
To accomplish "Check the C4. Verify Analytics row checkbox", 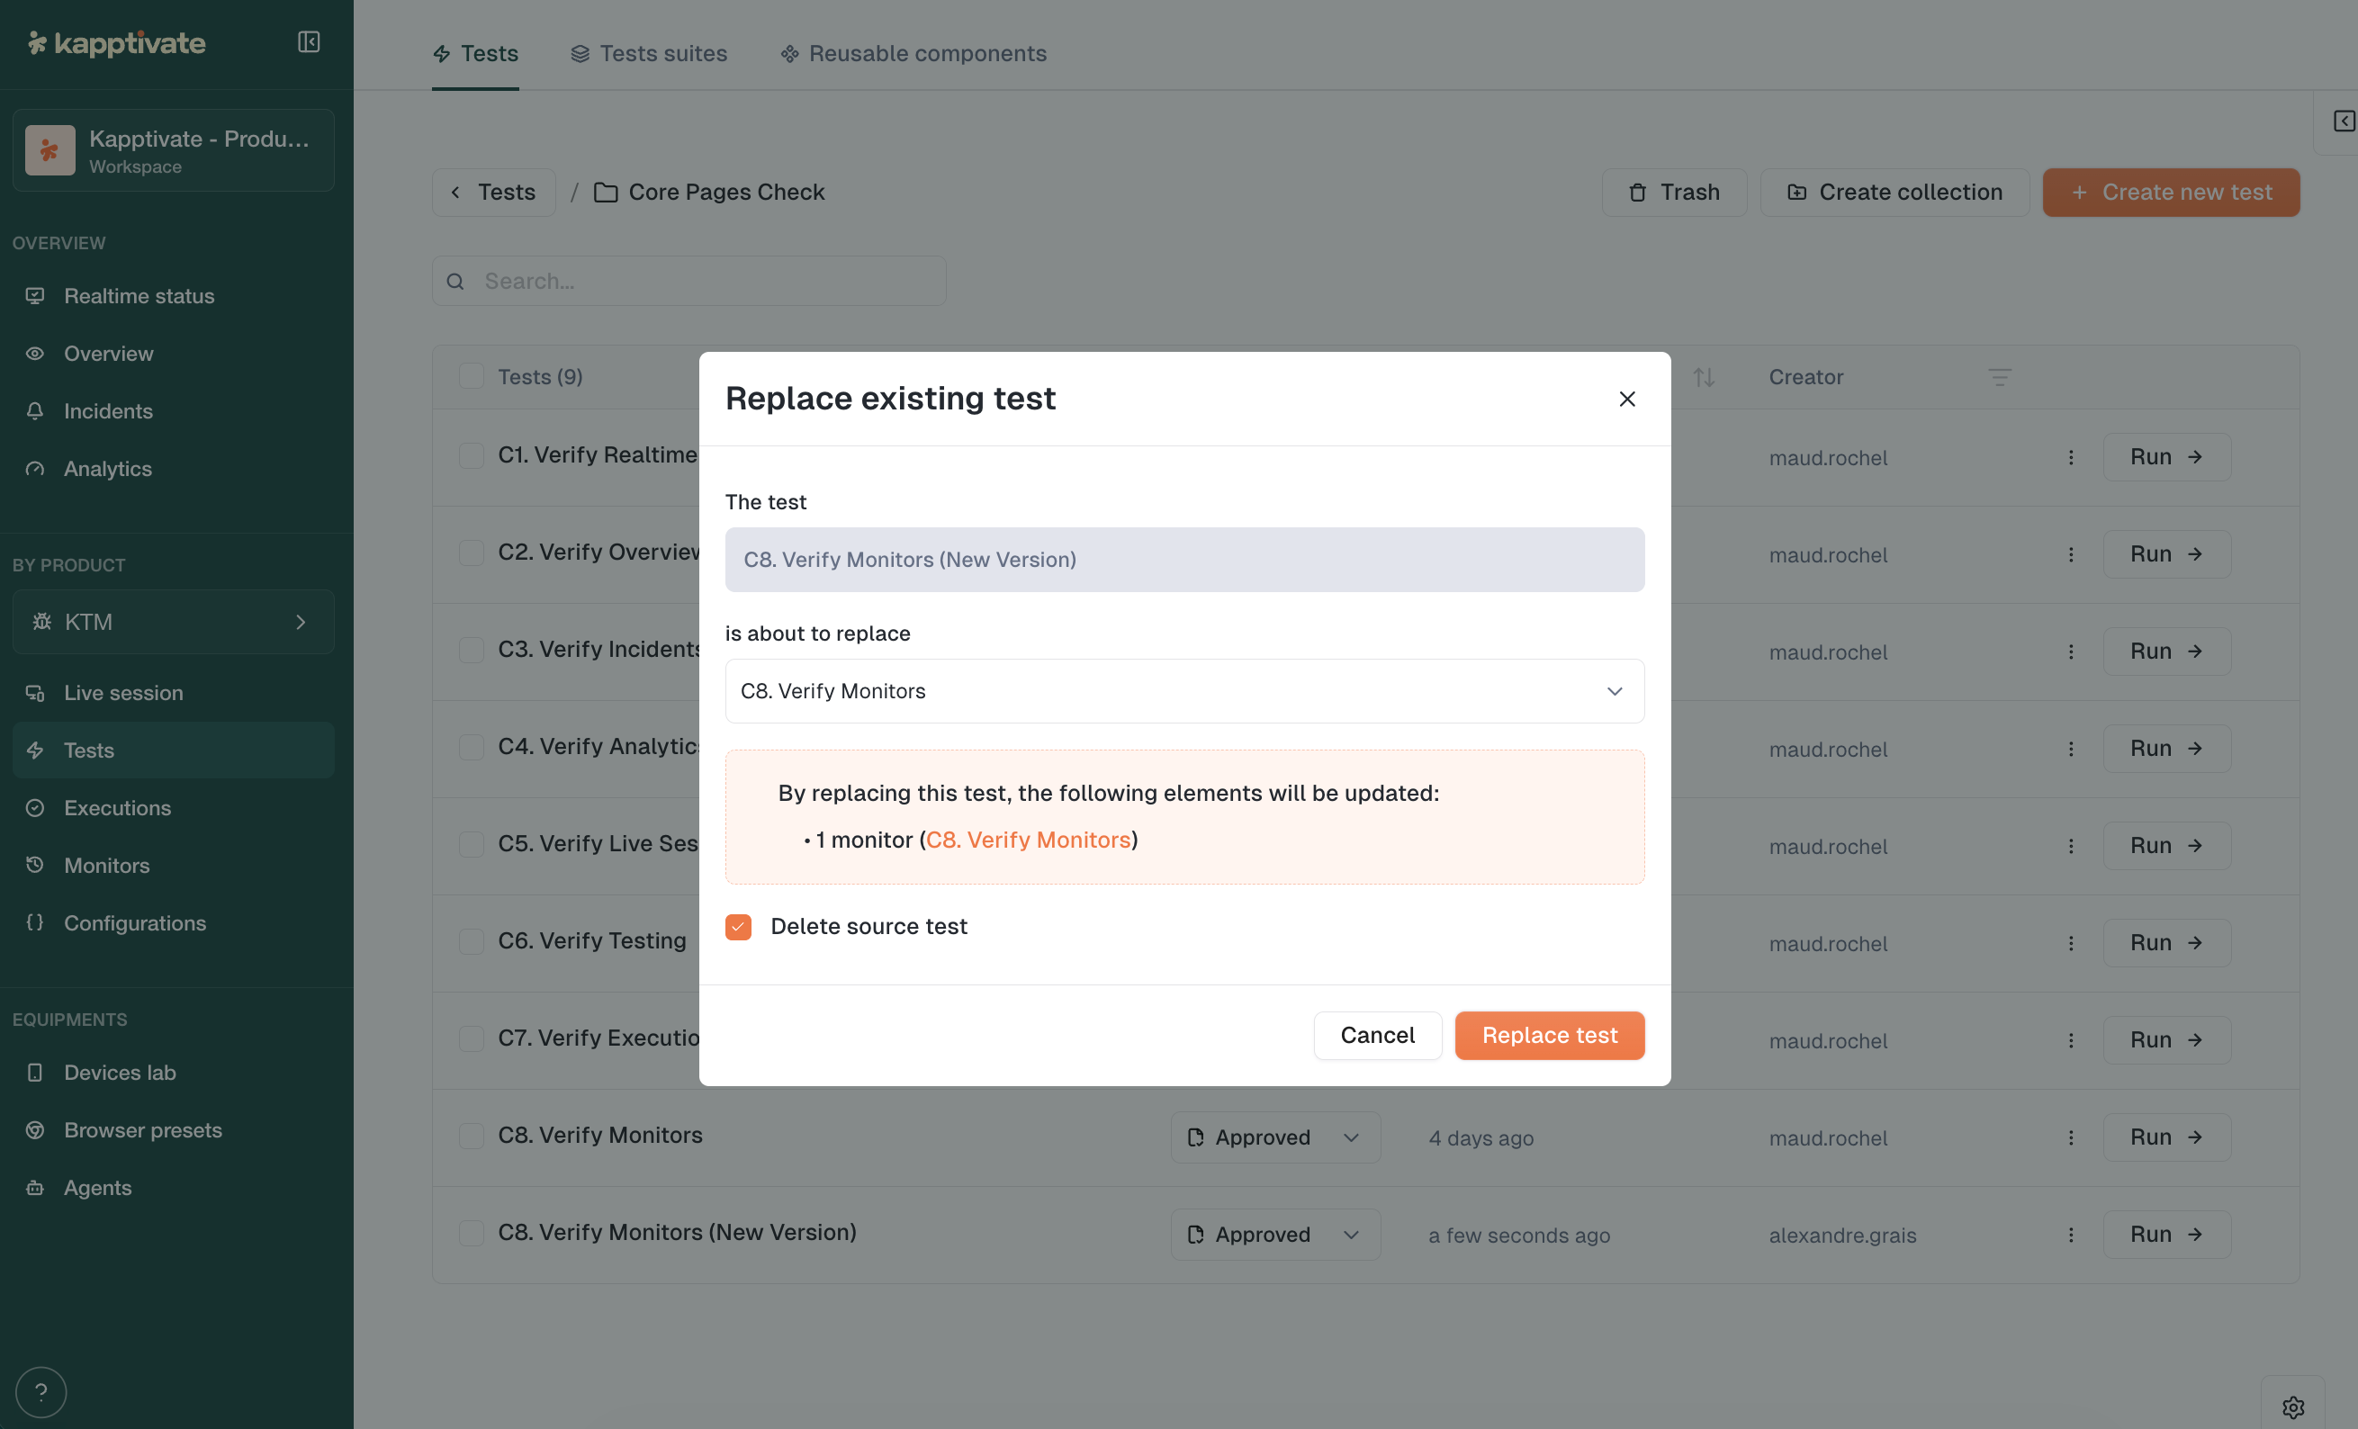I will tap(471, 748).
